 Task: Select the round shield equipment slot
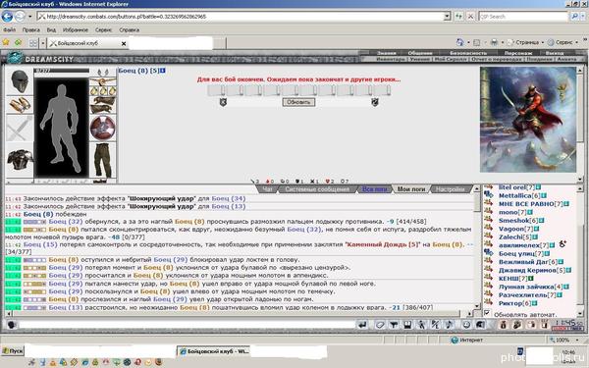tap(103, 128)
